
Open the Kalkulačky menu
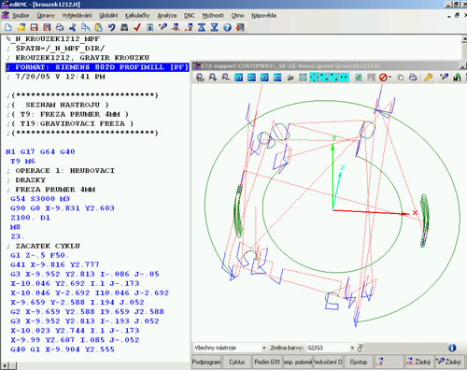pos(137,15)
